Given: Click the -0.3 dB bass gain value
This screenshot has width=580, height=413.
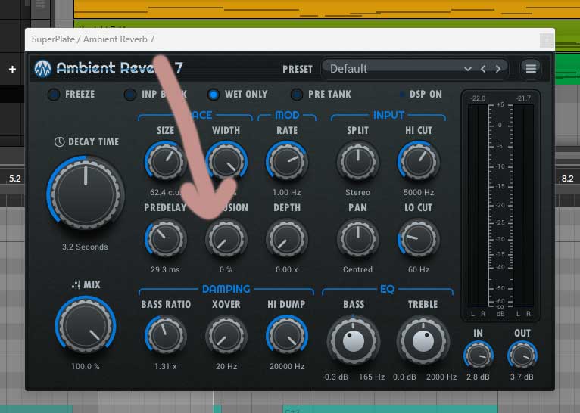Looking at the screenshot, I should (x=335, y=377).
